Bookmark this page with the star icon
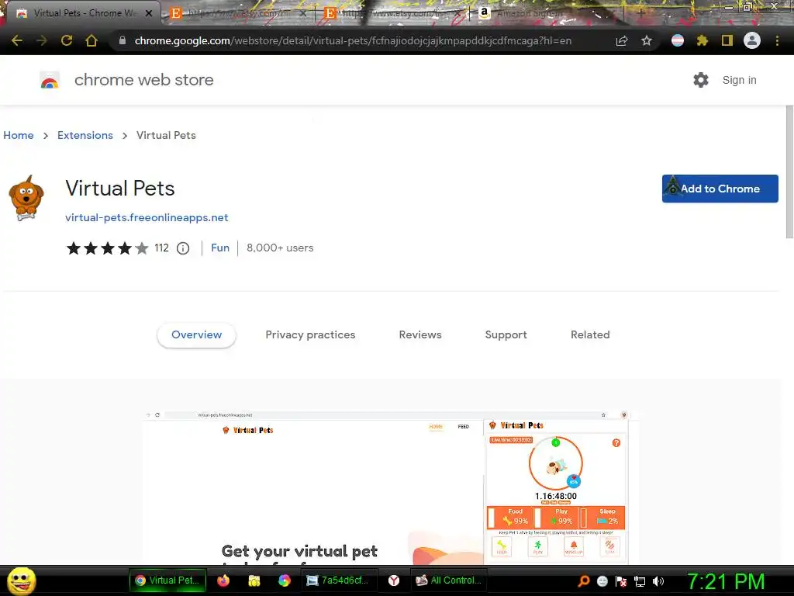The width and height of the screenshot is (794, 596). [x=647, y=40]
